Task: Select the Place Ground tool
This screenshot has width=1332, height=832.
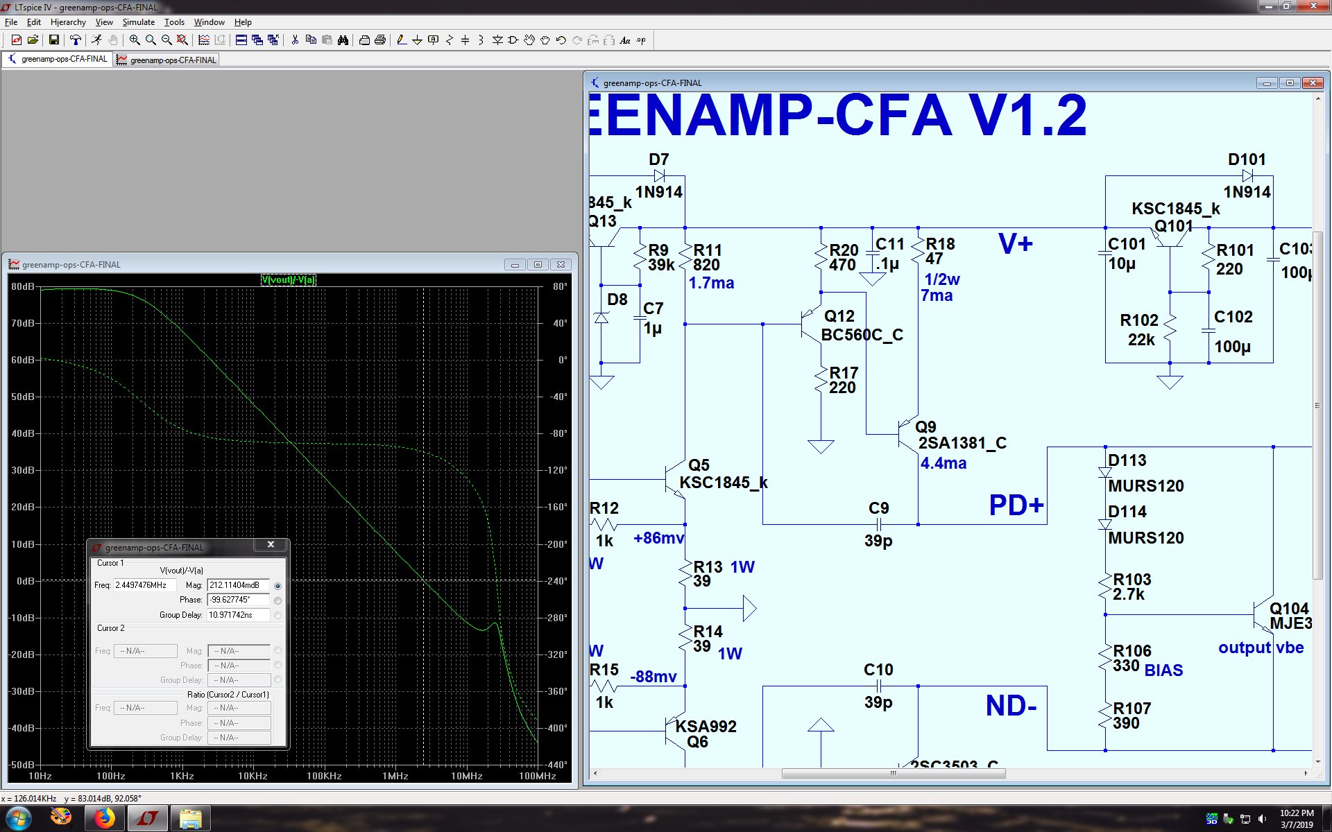Action: [418, 40]
